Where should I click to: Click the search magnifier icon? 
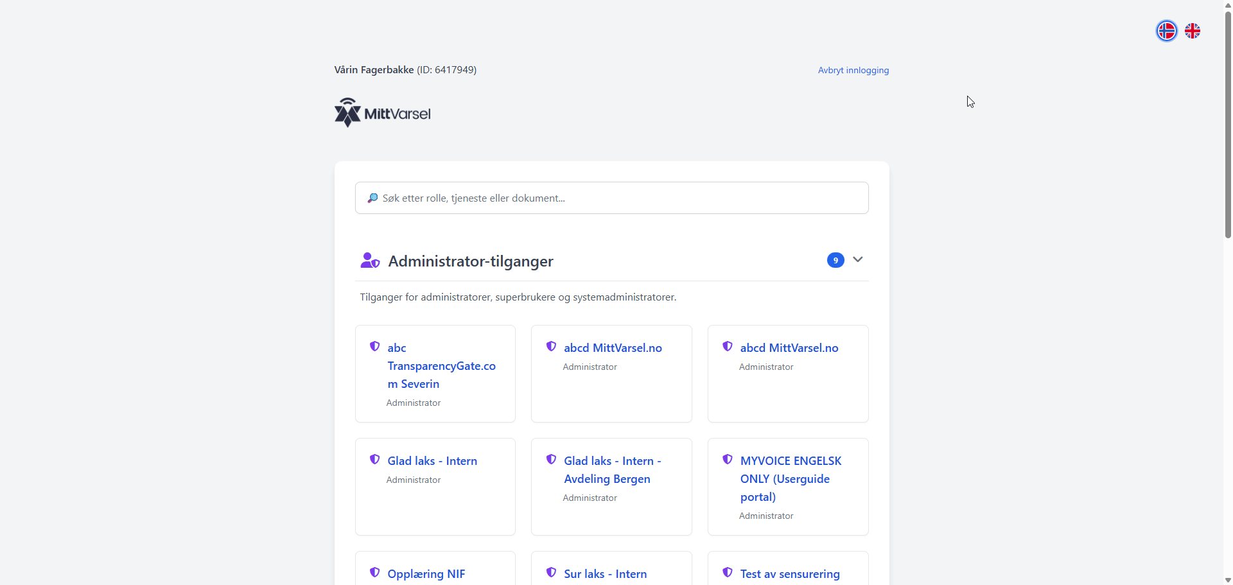[372, 198]
